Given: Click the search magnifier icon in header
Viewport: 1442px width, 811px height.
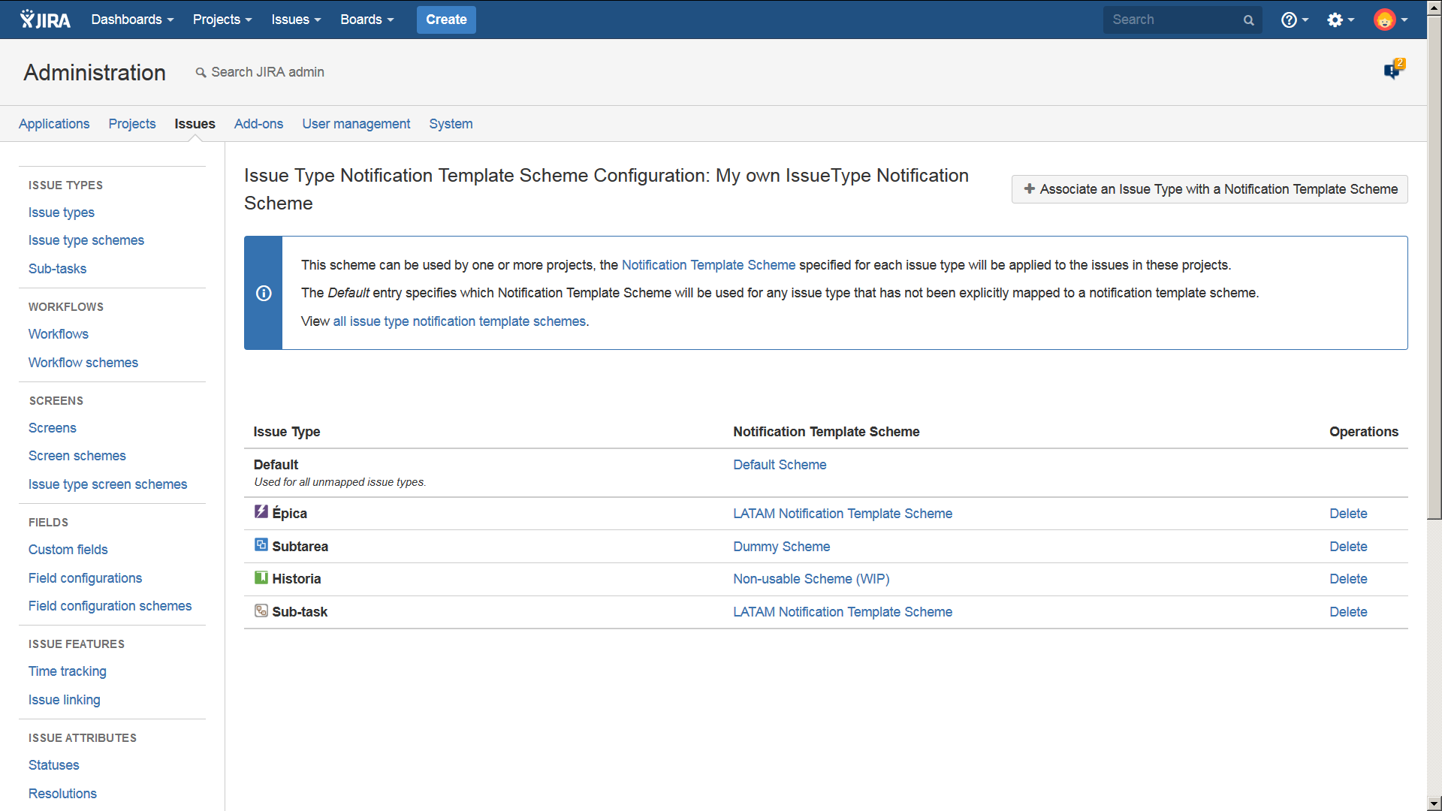Looking at the screenshot, I should coord(1248,20).
